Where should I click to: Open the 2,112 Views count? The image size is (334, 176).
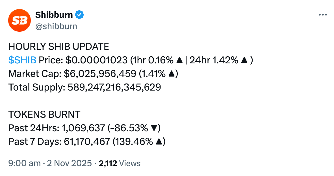(x=119, y=163)
